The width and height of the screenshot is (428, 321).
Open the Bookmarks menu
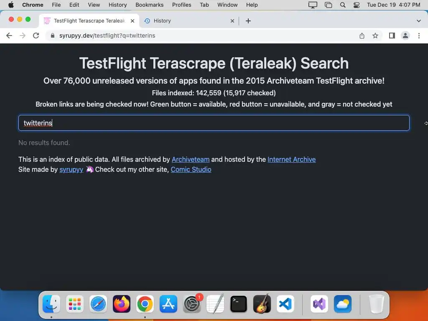[x=149, y=5]
